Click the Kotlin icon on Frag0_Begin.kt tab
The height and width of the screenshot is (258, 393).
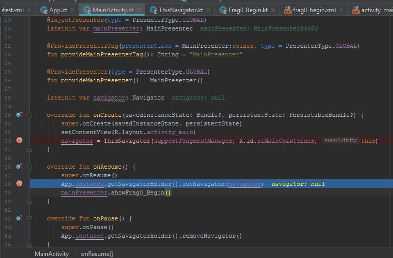(x=223, y=10)
